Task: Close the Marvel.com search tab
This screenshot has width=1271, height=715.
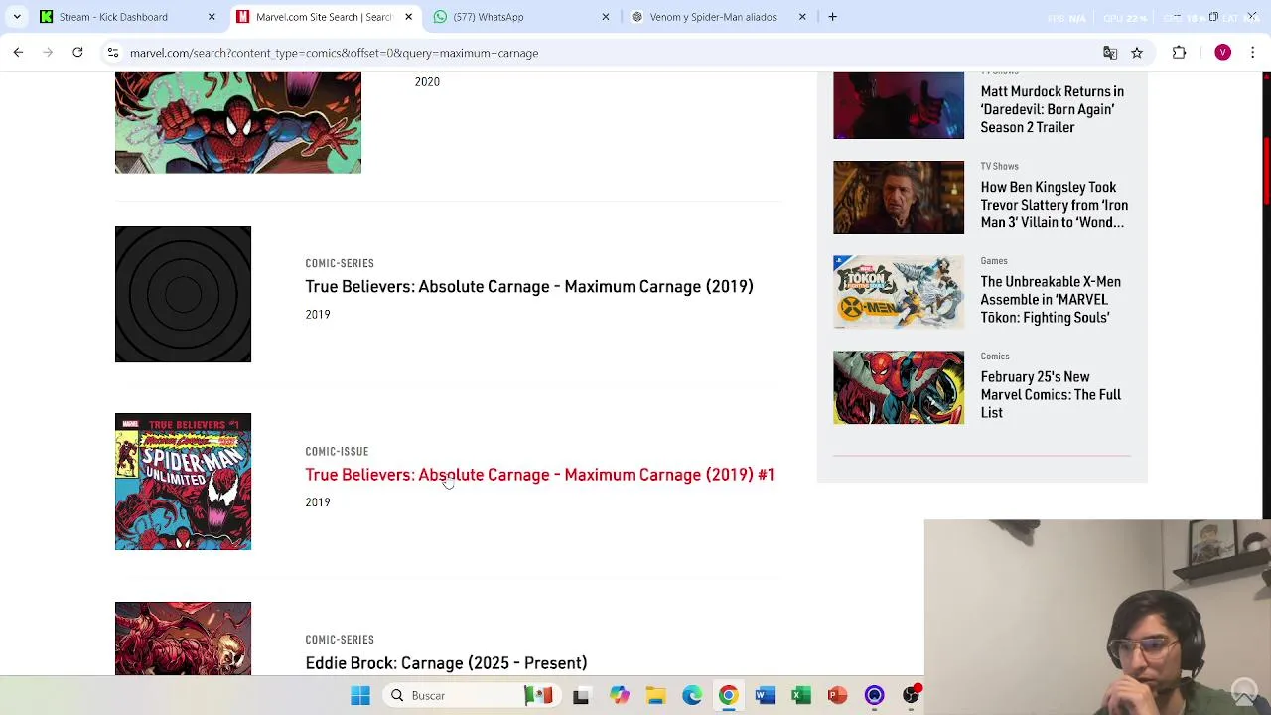Action: pos(408,17)
